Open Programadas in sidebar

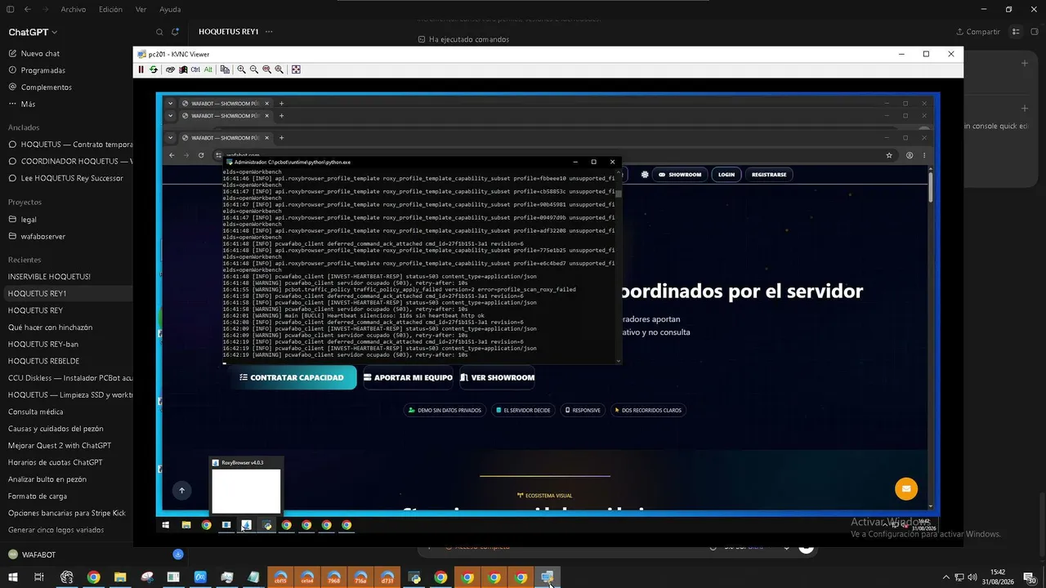point(67,70)
